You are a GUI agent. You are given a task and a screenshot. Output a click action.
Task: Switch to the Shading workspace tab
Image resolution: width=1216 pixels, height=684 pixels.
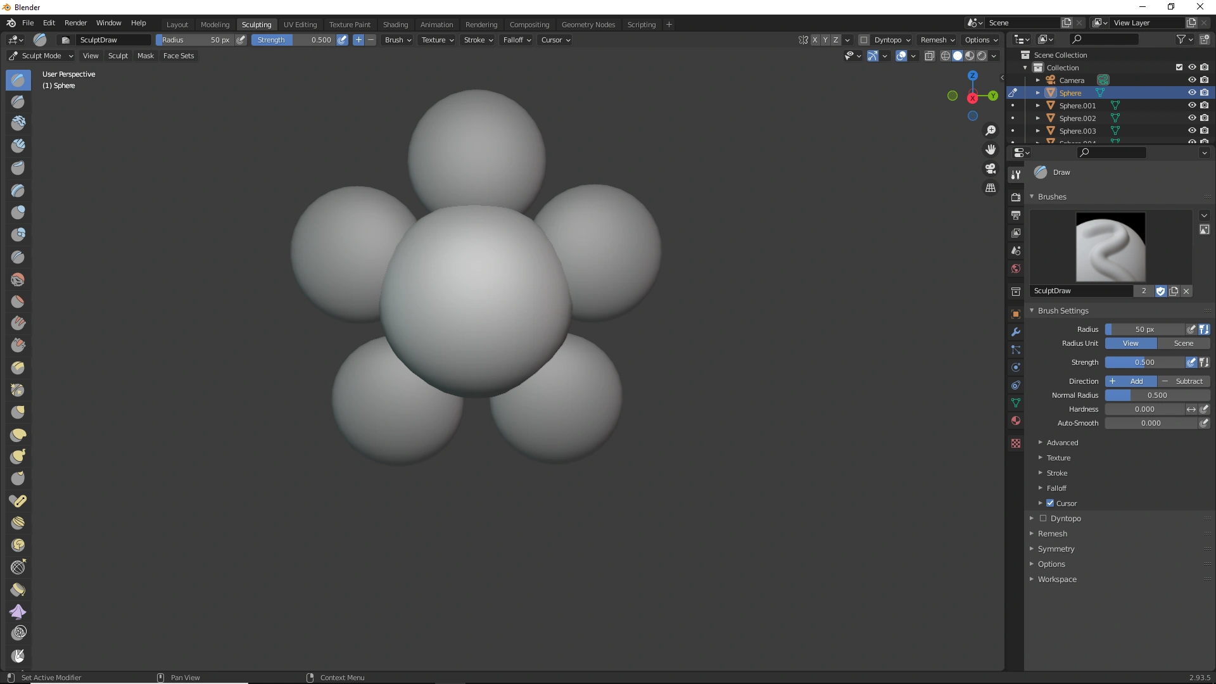[x=395, y=25]
